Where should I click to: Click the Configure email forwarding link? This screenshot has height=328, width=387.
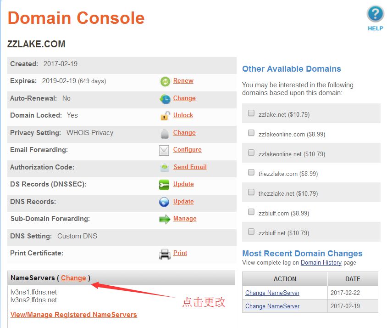pos(187,150)
